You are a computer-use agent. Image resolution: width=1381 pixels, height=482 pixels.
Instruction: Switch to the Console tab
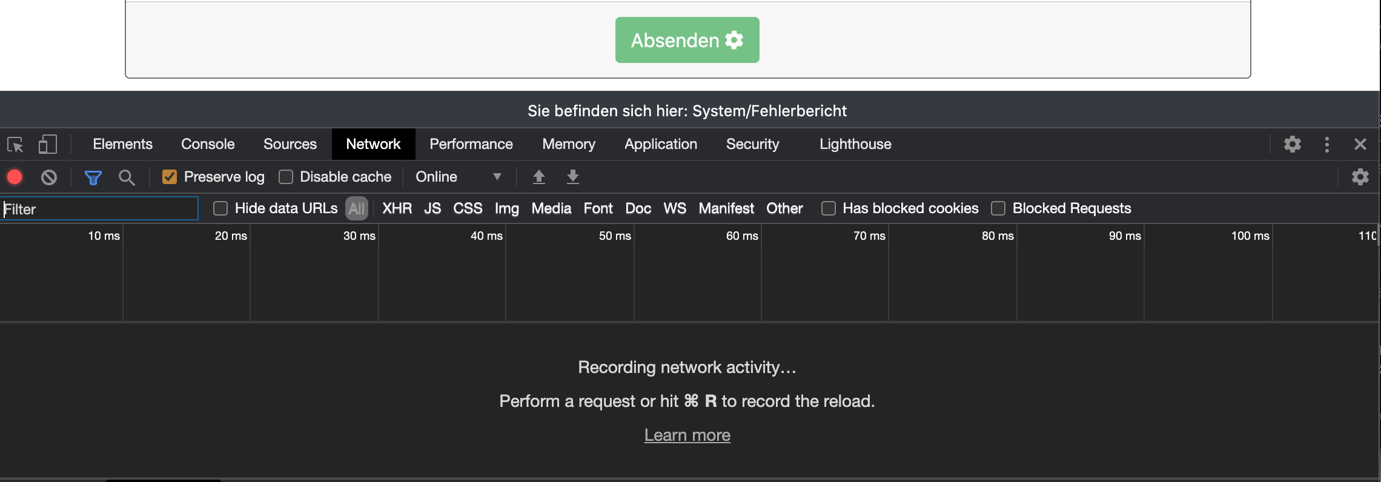click(x=208, y=144)
